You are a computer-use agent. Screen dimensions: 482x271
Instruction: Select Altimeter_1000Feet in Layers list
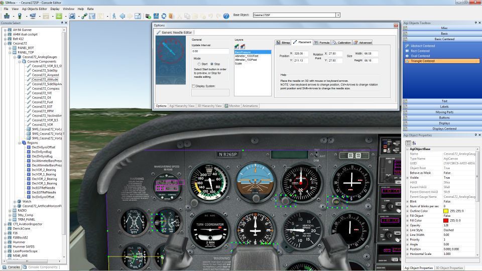(246, 56)
